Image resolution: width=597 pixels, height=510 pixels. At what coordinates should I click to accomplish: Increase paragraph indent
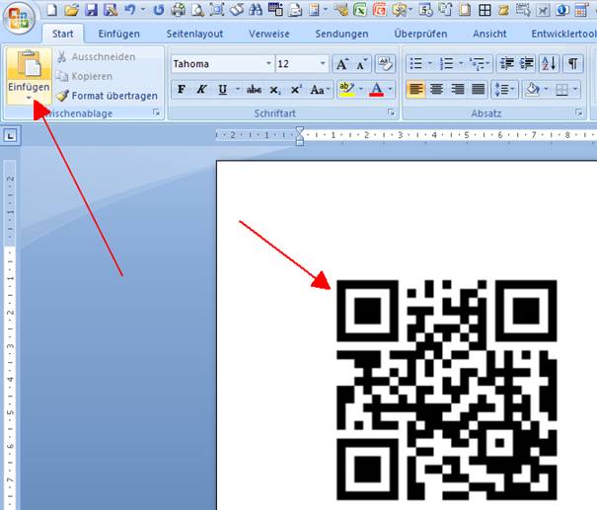[x=527, y=63]
